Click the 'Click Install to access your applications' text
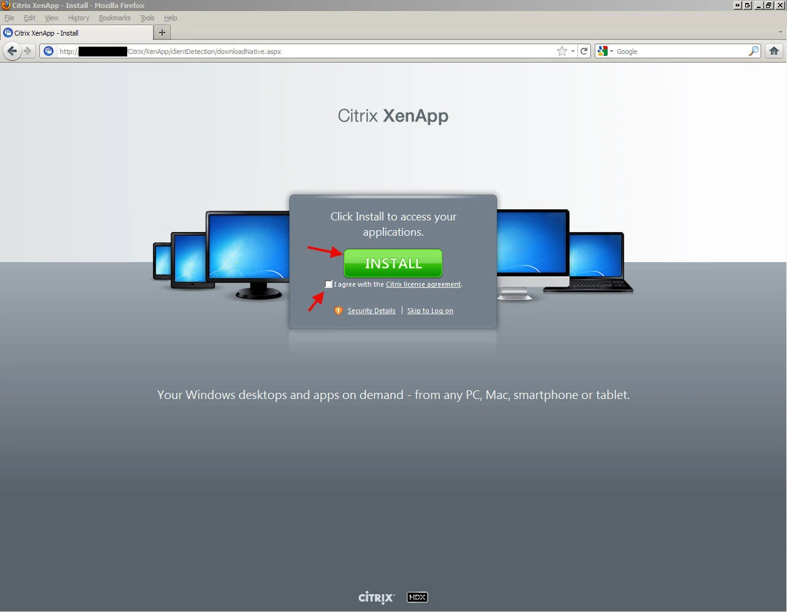The width and height of the screenshot is (787, 612). 393,224
